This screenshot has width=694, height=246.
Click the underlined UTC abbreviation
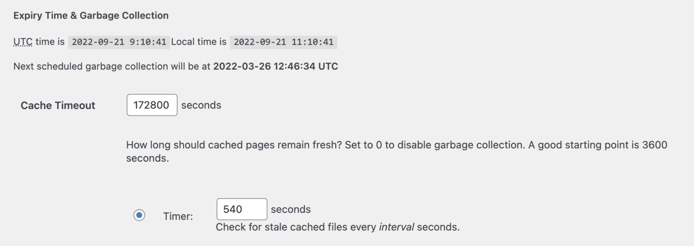(x=23, y=42)
